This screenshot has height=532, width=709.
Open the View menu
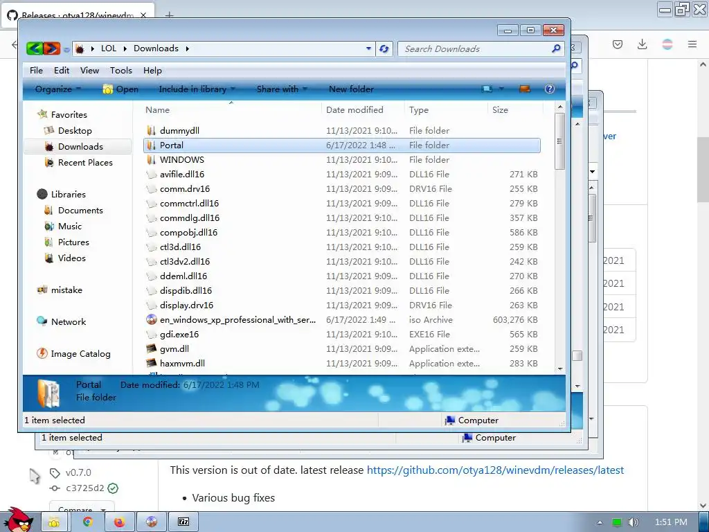(x=89, y=71)
